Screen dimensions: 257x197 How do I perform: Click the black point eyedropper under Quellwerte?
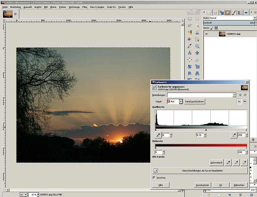click(158, 135)
